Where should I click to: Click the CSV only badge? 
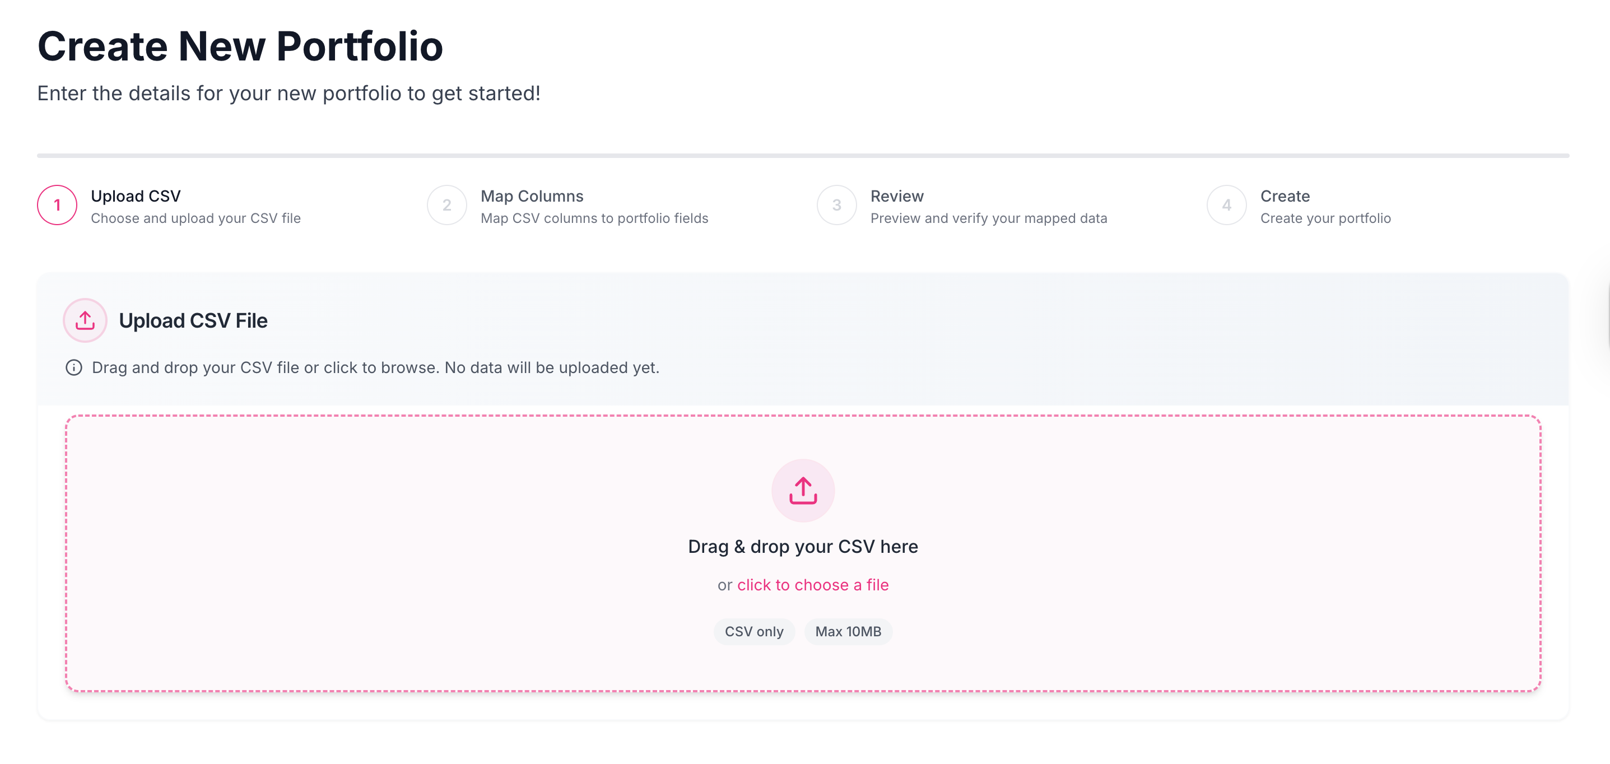point(754,632)
